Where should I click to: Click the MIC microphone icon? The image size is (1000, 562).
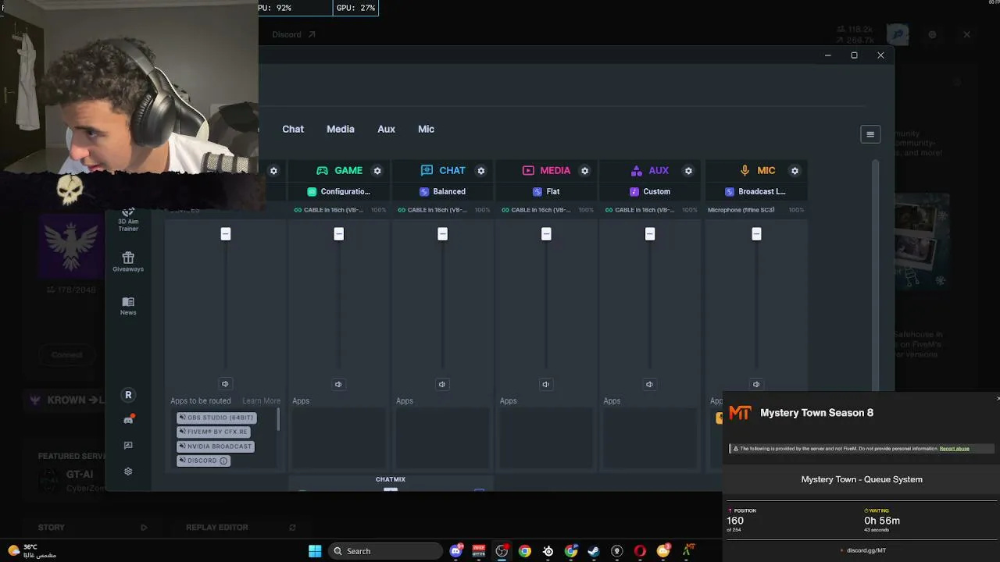745,171
